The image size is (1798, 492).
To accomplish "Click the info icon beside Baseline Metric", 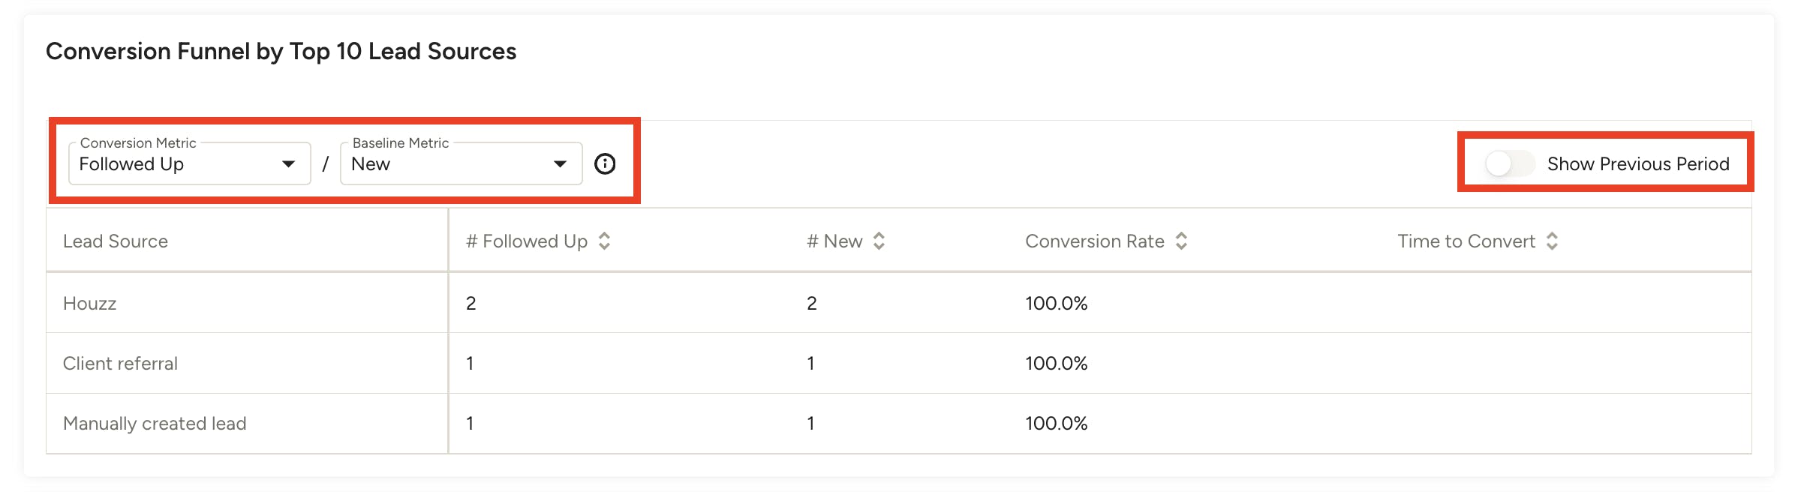I will [605, 163].
